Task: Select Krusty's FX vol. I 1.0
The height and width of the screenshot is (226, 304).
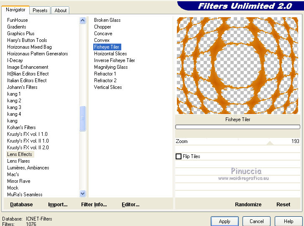Action: (x=27, y=134)
